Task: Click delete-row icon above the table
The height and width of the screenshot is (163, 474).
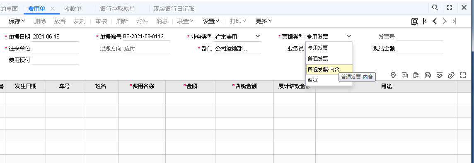Action: coord(428,75)
